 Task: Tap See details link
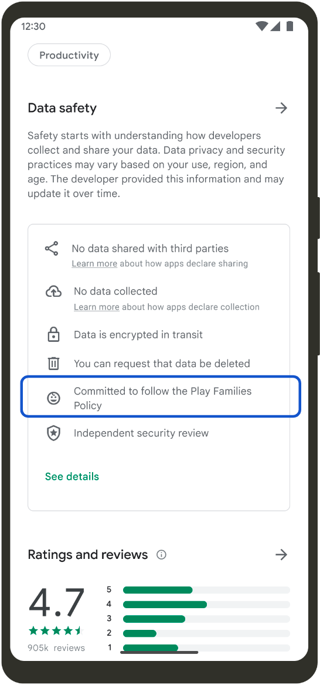tap(72, 476)
